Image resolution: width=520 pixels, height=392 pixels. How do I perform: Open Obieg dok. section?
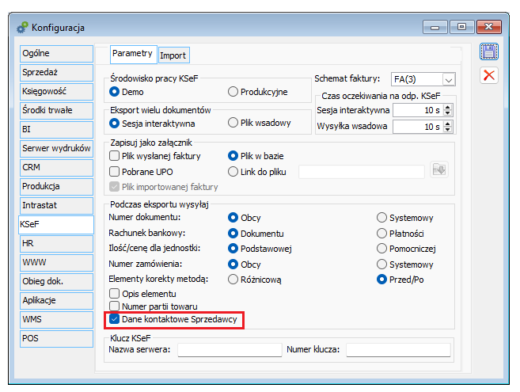coord(56,281)
